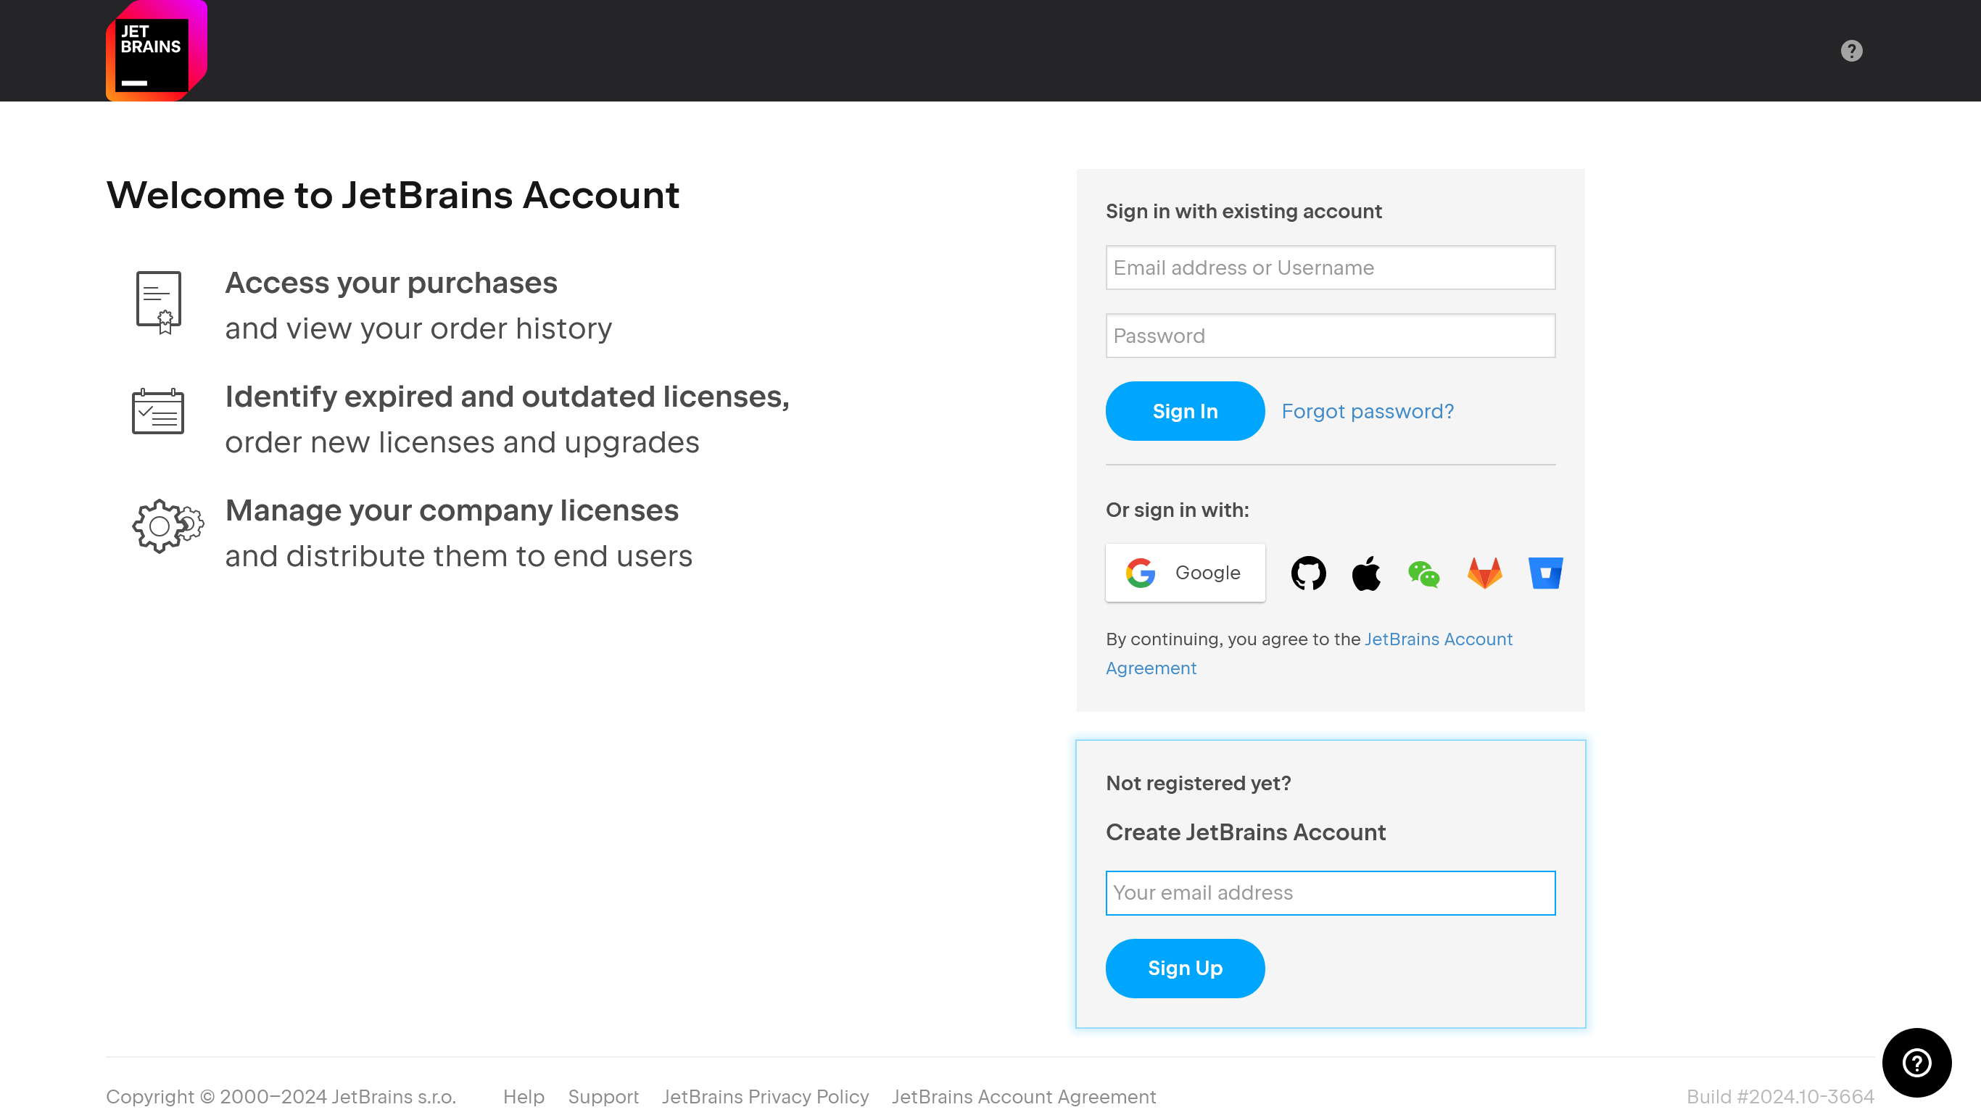This screenshot has height=1115, width=1981.
Task: Click 'and view your order history' text
Action: (x=418, y=329)
